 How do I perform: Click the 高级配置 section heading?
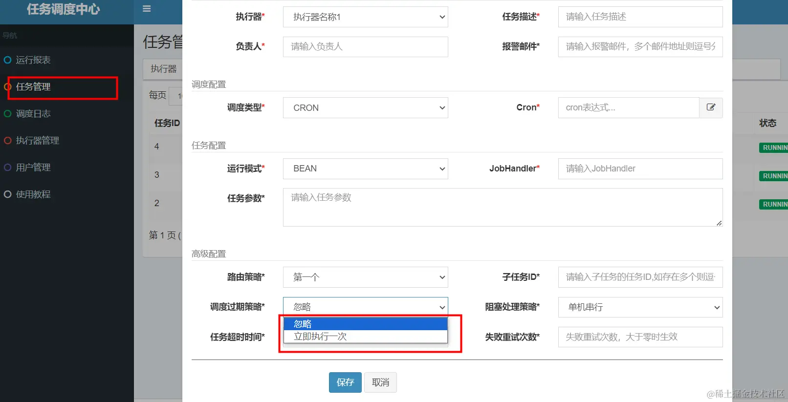209,254
